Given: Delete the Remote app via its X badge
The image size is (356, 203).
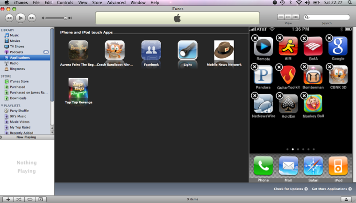Looking at the screenshot, I should tap(255, 38).
